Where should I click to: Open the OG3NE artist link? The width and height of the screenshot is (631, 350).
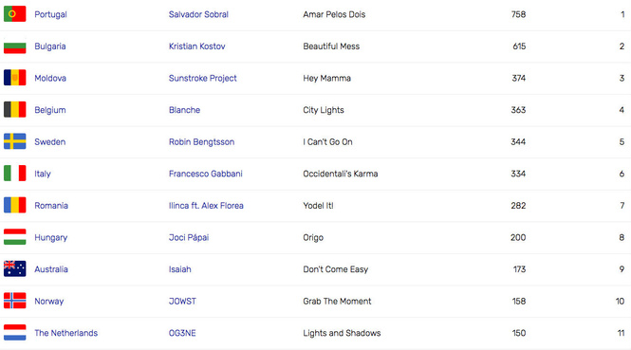[182, 333]
